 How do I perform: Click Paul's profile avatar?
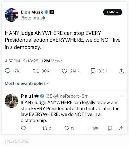[x=11, y=101]
